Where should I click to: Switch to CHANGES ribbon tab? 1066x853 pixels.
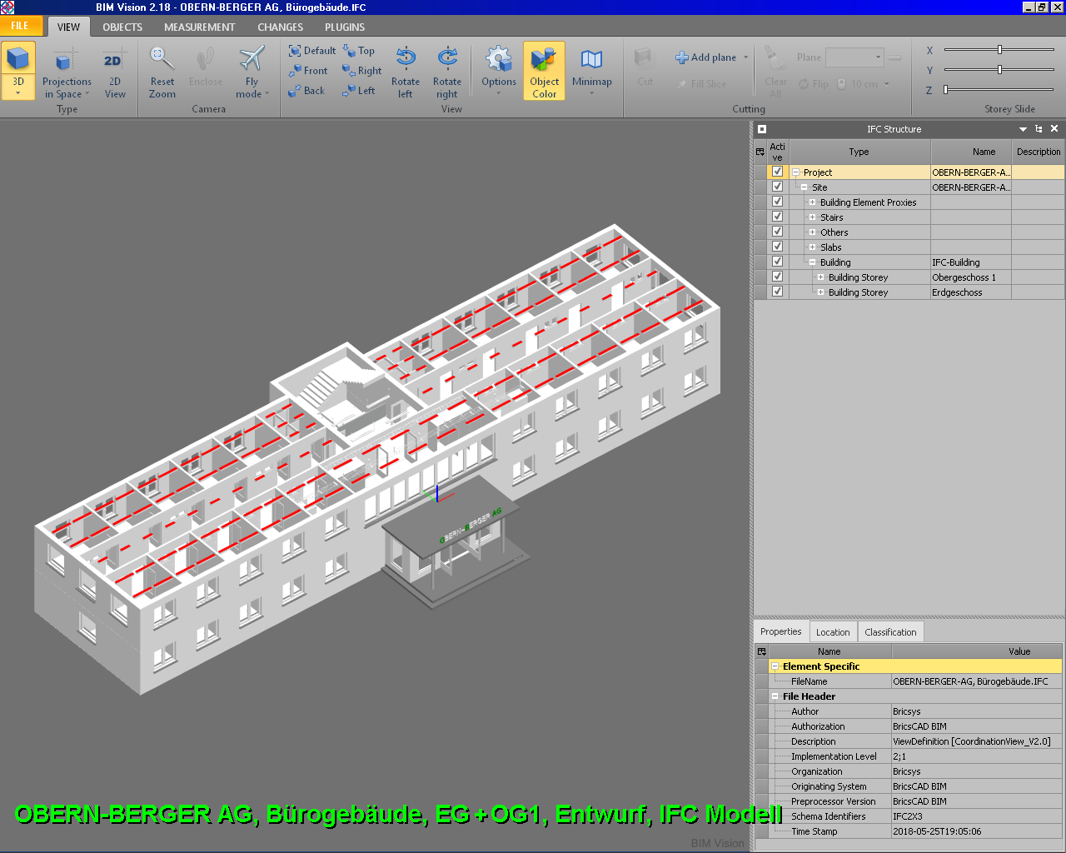click(x=280, y=27)
